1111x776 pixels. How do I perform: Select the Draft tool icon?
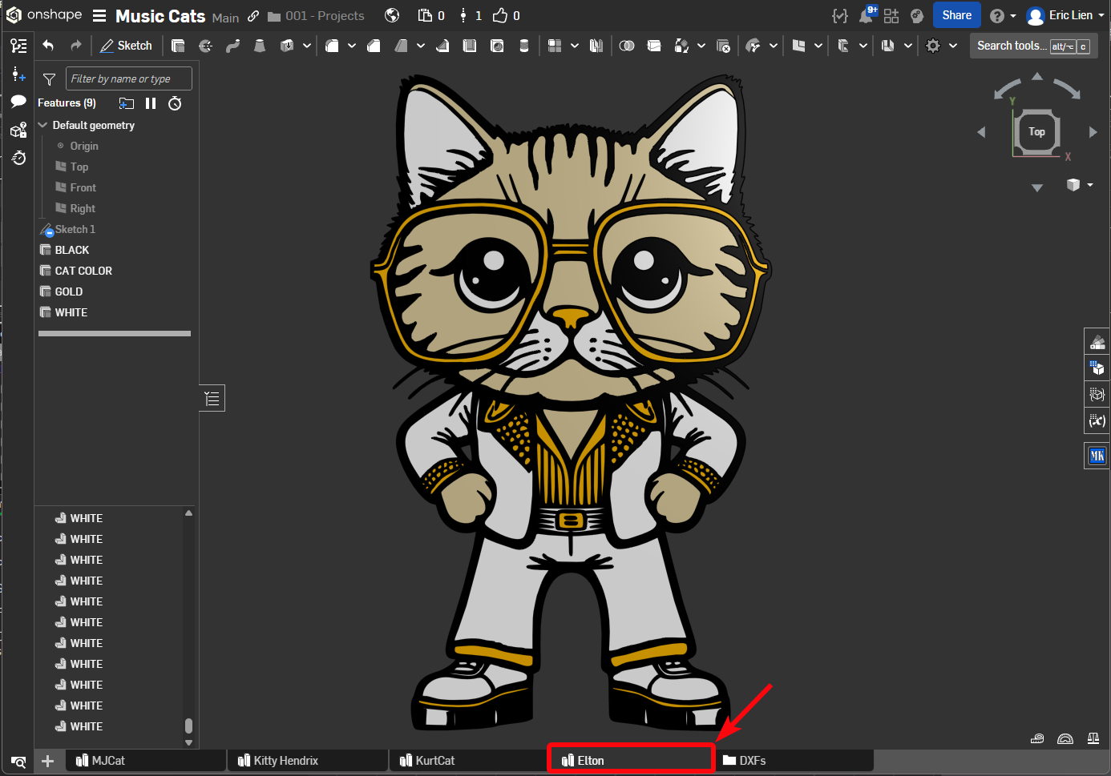coord(401,46)
